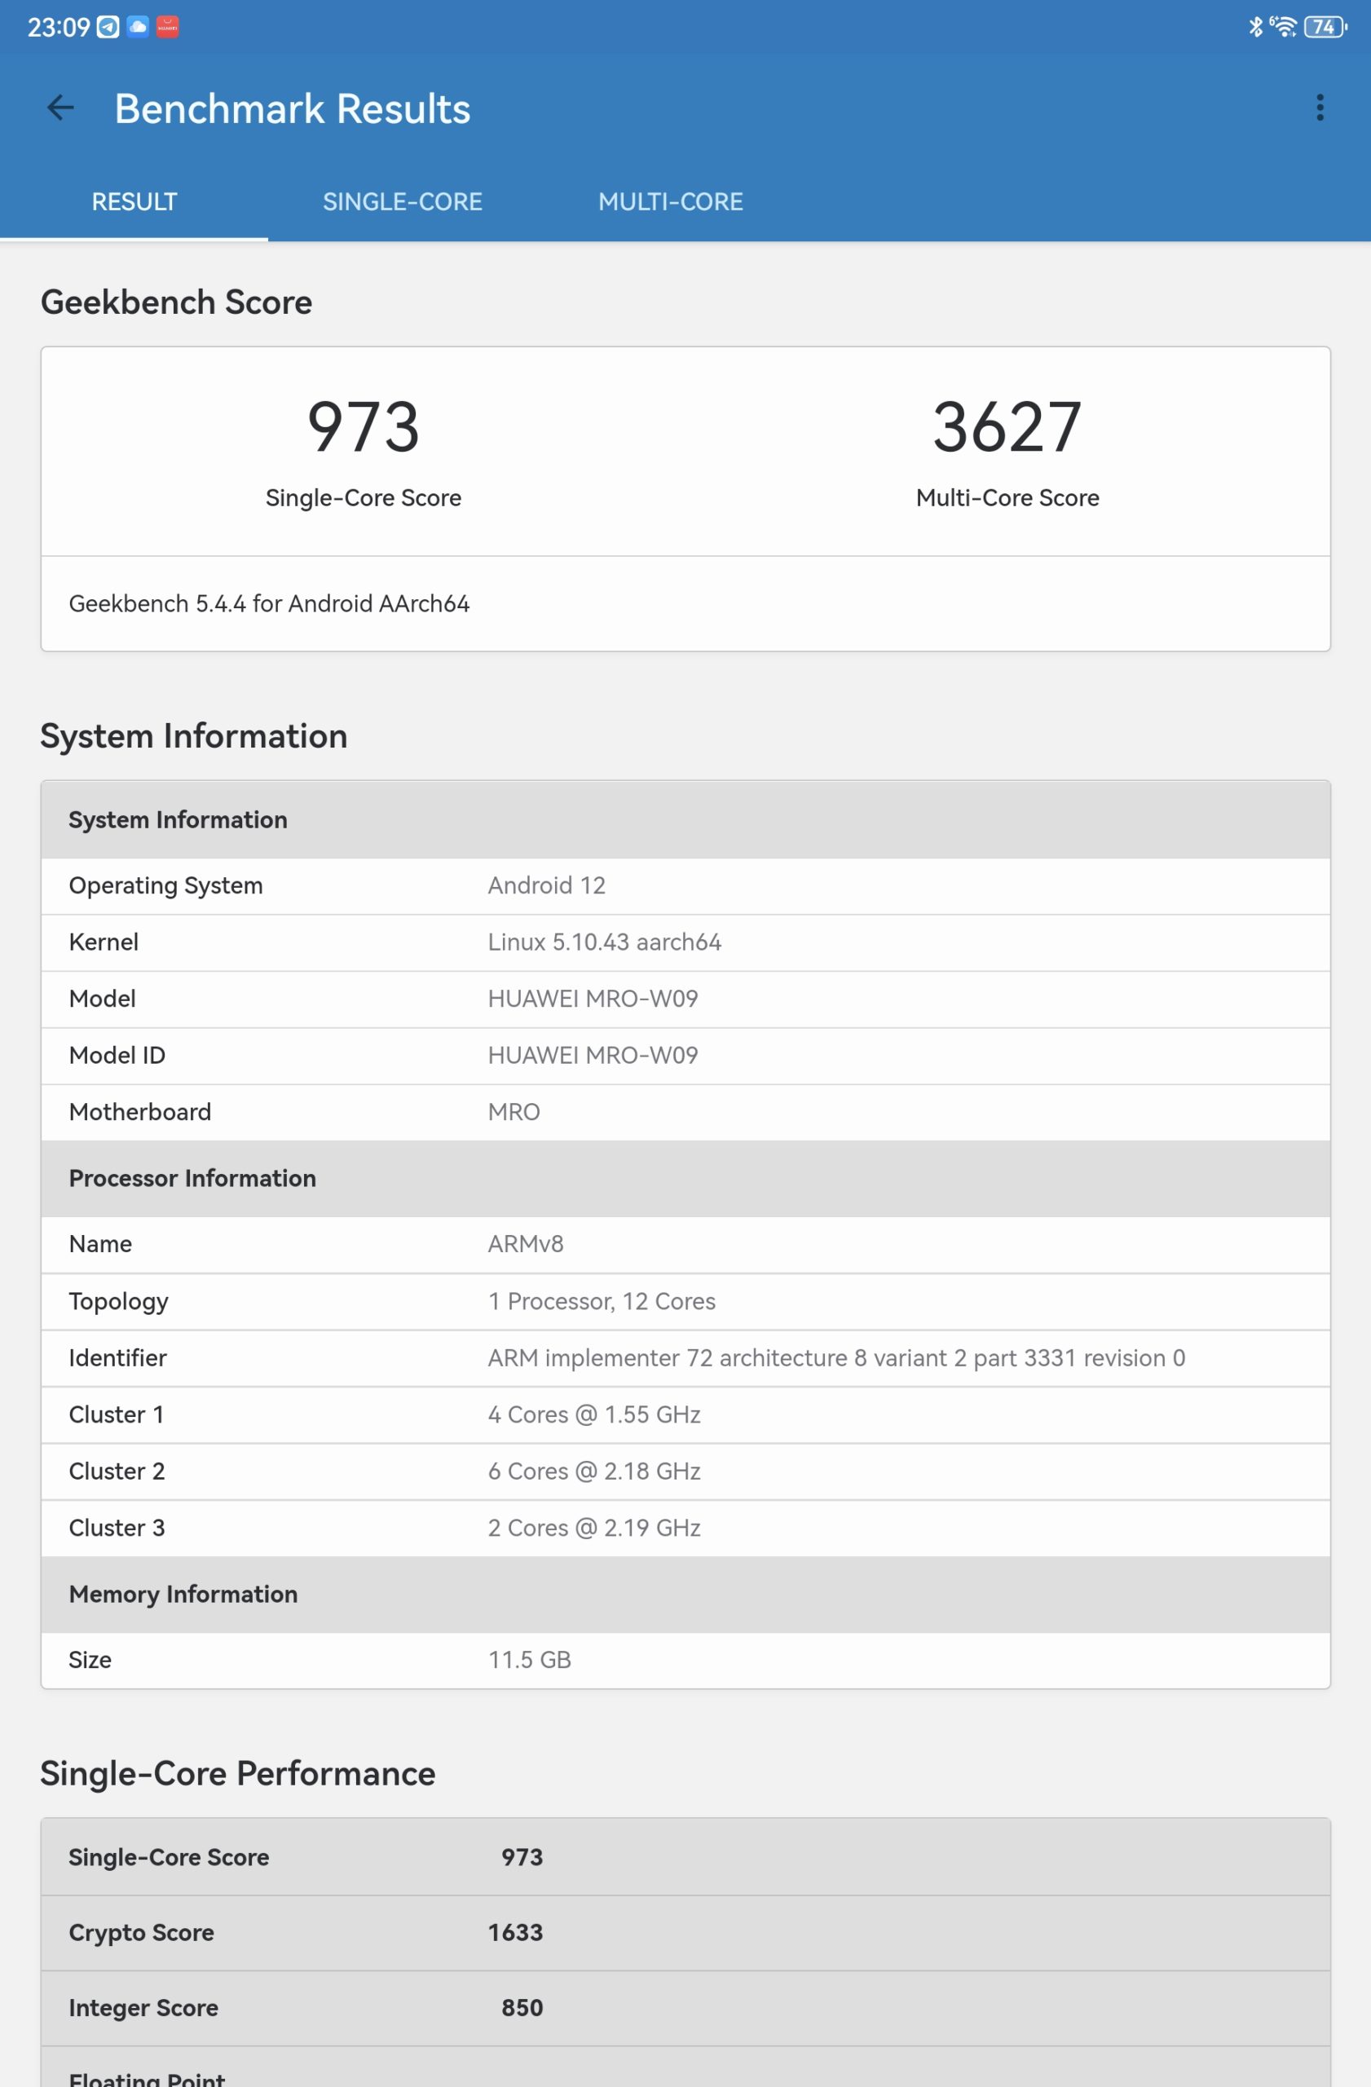
Task: Tap the HUAWEI MRO-W09 value in Model row
Action: (x=593, y=999)
